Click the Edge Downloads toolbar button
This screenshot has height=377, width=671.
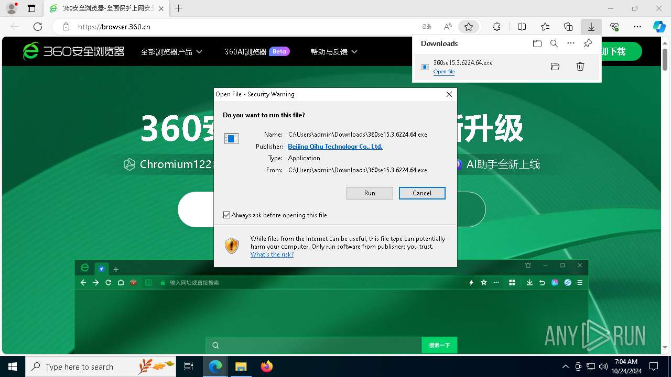tap(591, 27)
